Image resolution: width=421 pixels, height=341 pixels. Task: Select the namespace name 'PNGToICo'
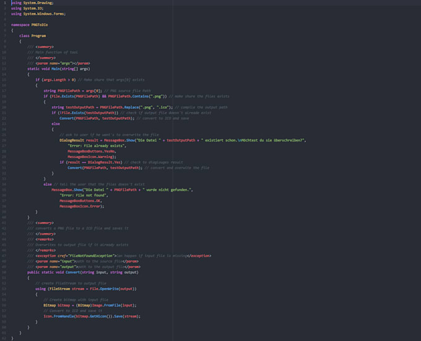tap(40, 25)
